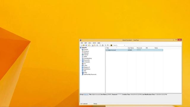
Task: Focus the Search box in the toolbar
Action: tap(118, 45)
